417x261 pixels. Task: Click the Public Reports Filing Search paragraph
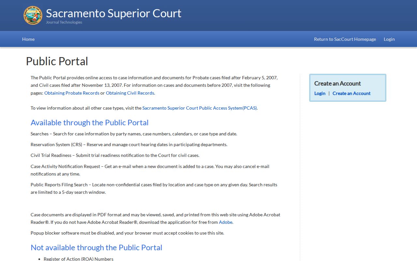coord(154,188)
